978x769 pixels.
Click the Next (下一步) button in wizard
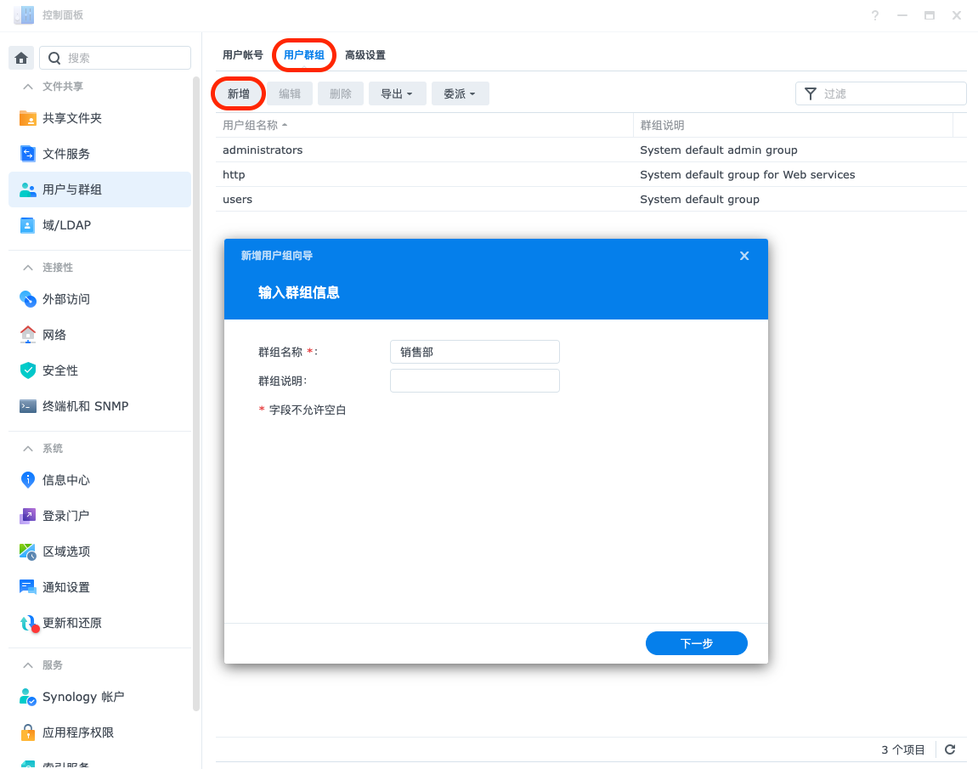(696, 643)
